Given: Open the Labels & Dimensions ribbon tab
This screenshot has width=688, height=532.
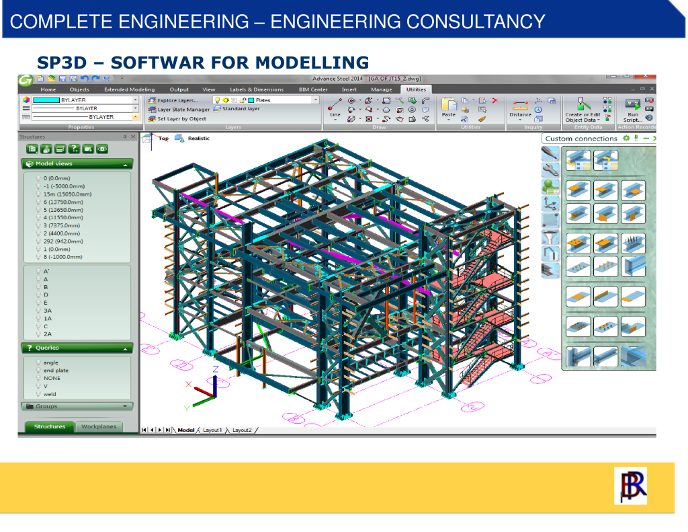Looking at the screenshot, I should click(x=257, y=89).
